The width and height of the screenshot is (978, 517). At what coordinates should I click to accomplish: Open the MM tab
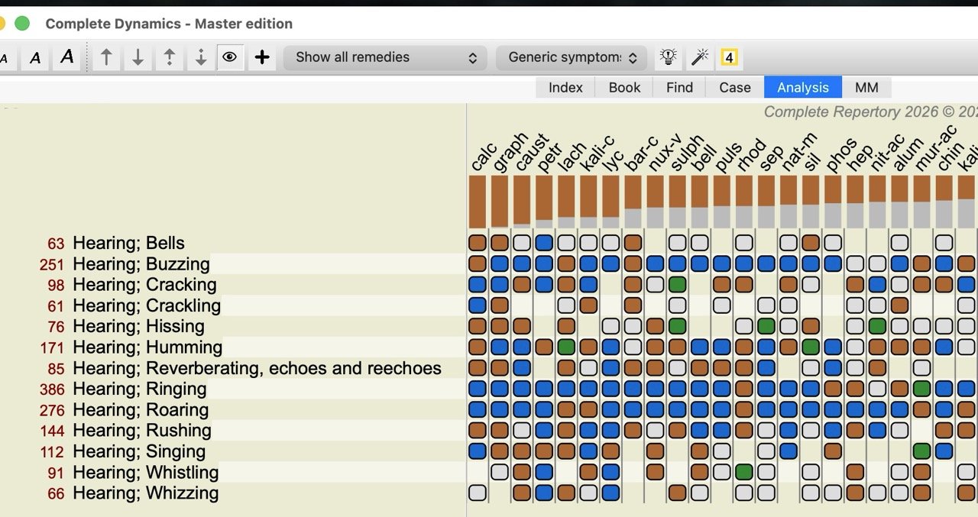point(866,87)
